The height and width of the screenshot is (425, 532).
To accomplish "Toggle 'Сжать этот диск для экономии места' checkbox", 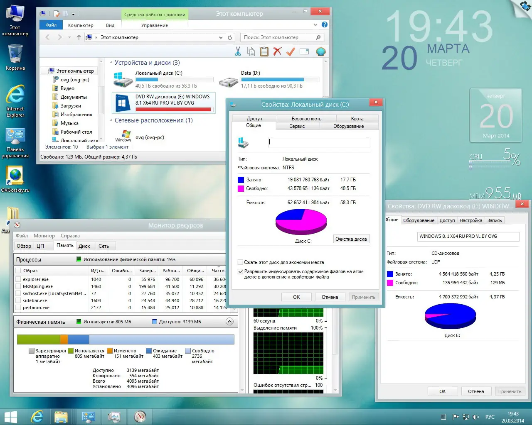I will pyautogui.click(x=240, y=262).
